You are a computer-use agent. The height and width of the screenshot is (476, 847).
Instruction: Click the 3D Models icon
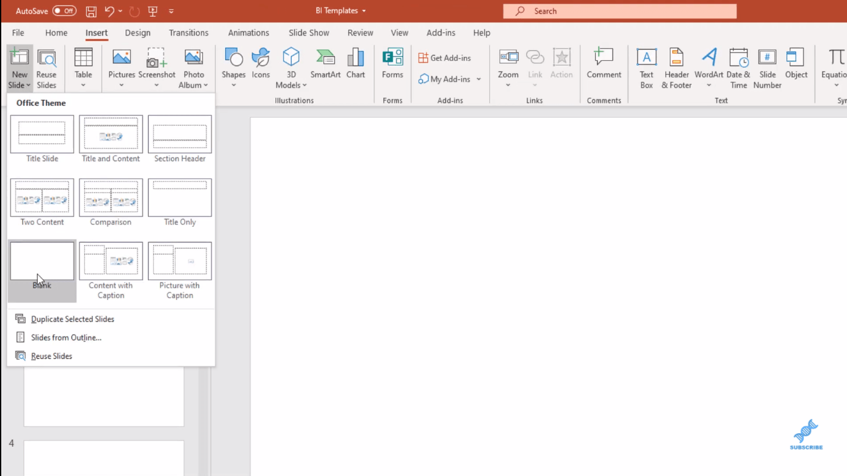pos(291,58)
